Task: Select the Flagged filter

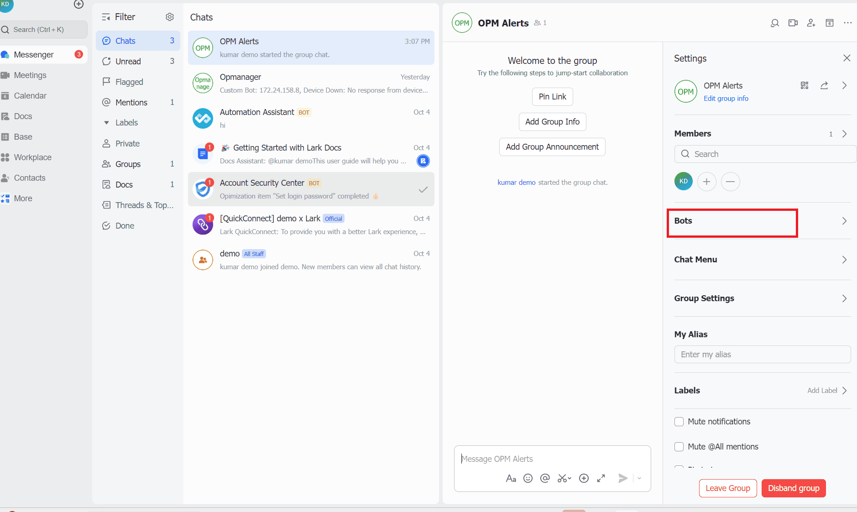Action: (138, 82)
